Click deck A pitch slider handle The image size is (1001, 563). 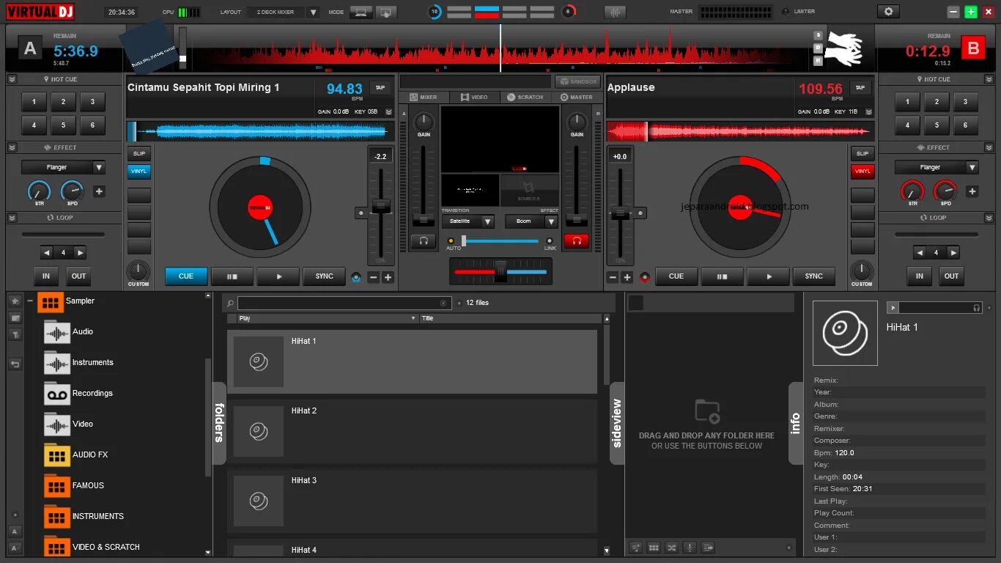pyautogui.click(x=380, y=206)
